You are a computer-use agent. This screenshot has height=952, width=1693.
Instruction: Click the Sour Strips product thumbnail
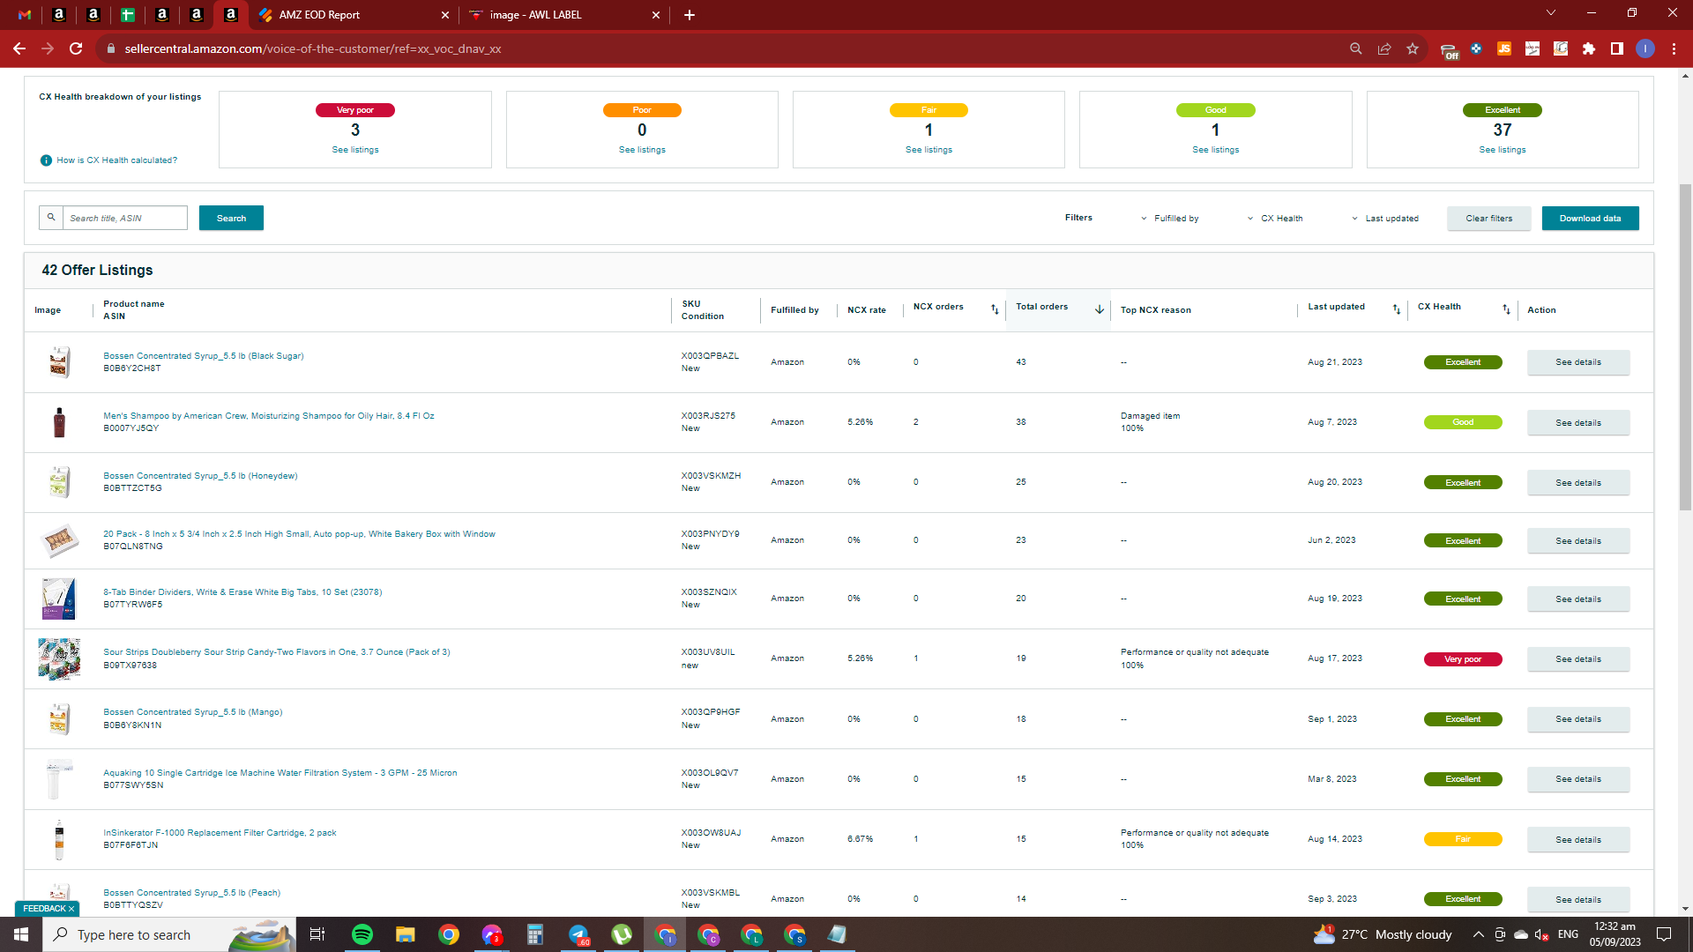click(x=59, y=659)
